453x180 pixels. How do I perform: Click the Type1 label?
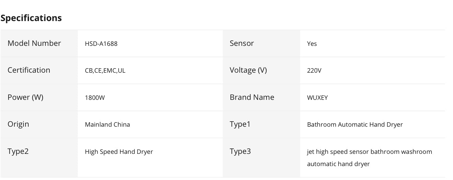240,124
